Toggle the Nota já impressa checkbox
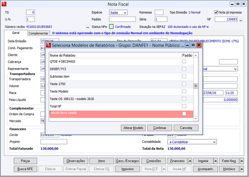 coord(216,12)
